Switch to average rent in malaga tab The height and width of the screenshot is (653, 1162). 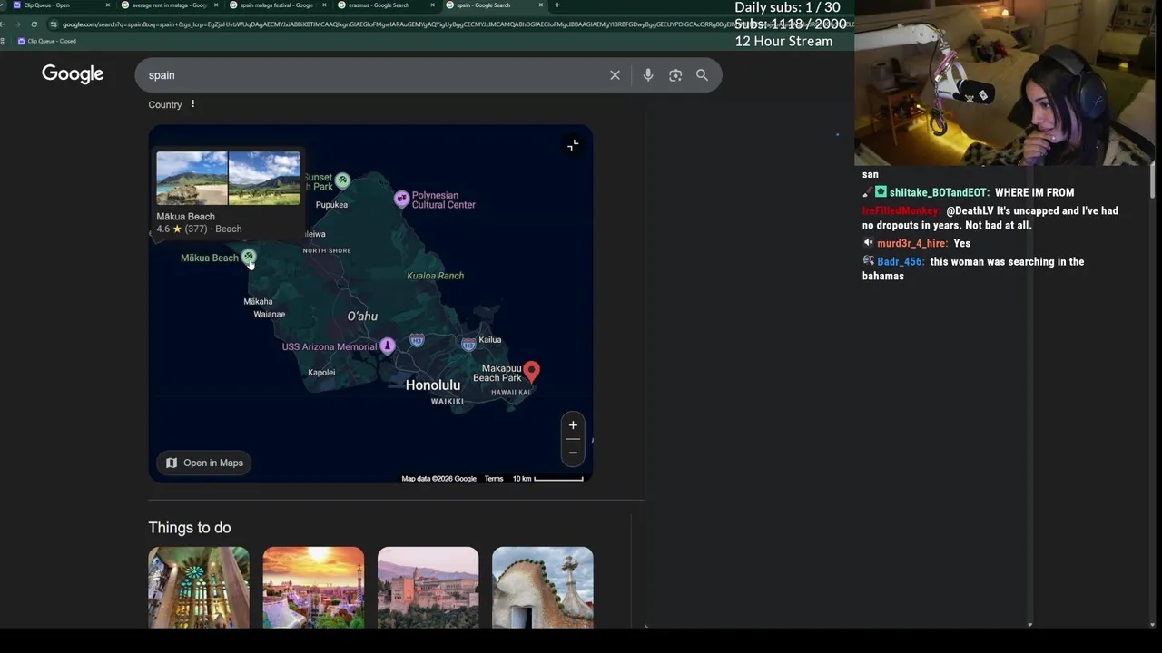pyautogui.click(x=169, y=5)
